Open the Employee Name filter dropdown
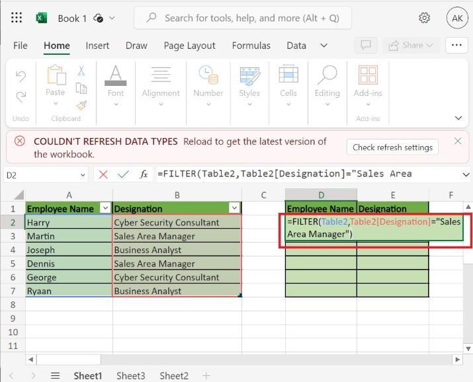473x382 pixels. (104, 208)
